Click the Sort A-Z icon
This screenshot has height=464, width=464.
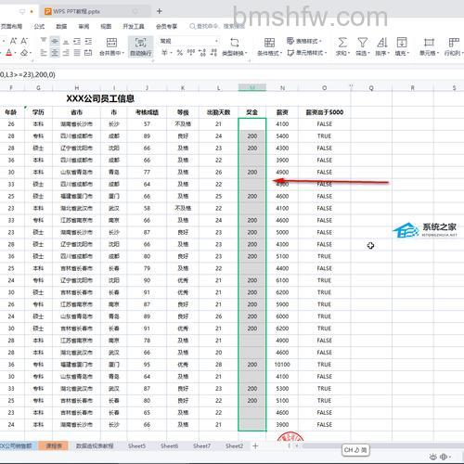click(382, 43)
